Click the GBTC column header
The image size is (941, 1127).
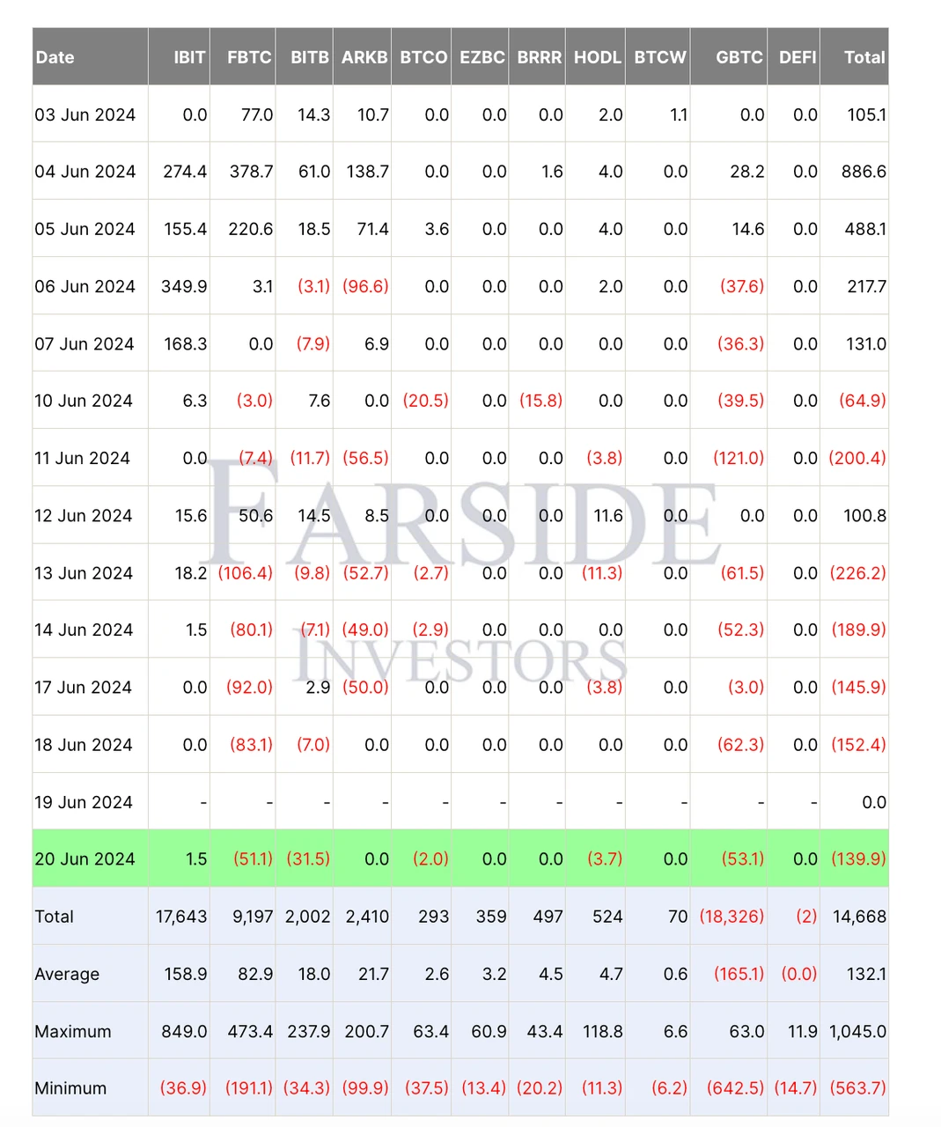point(739,57)
